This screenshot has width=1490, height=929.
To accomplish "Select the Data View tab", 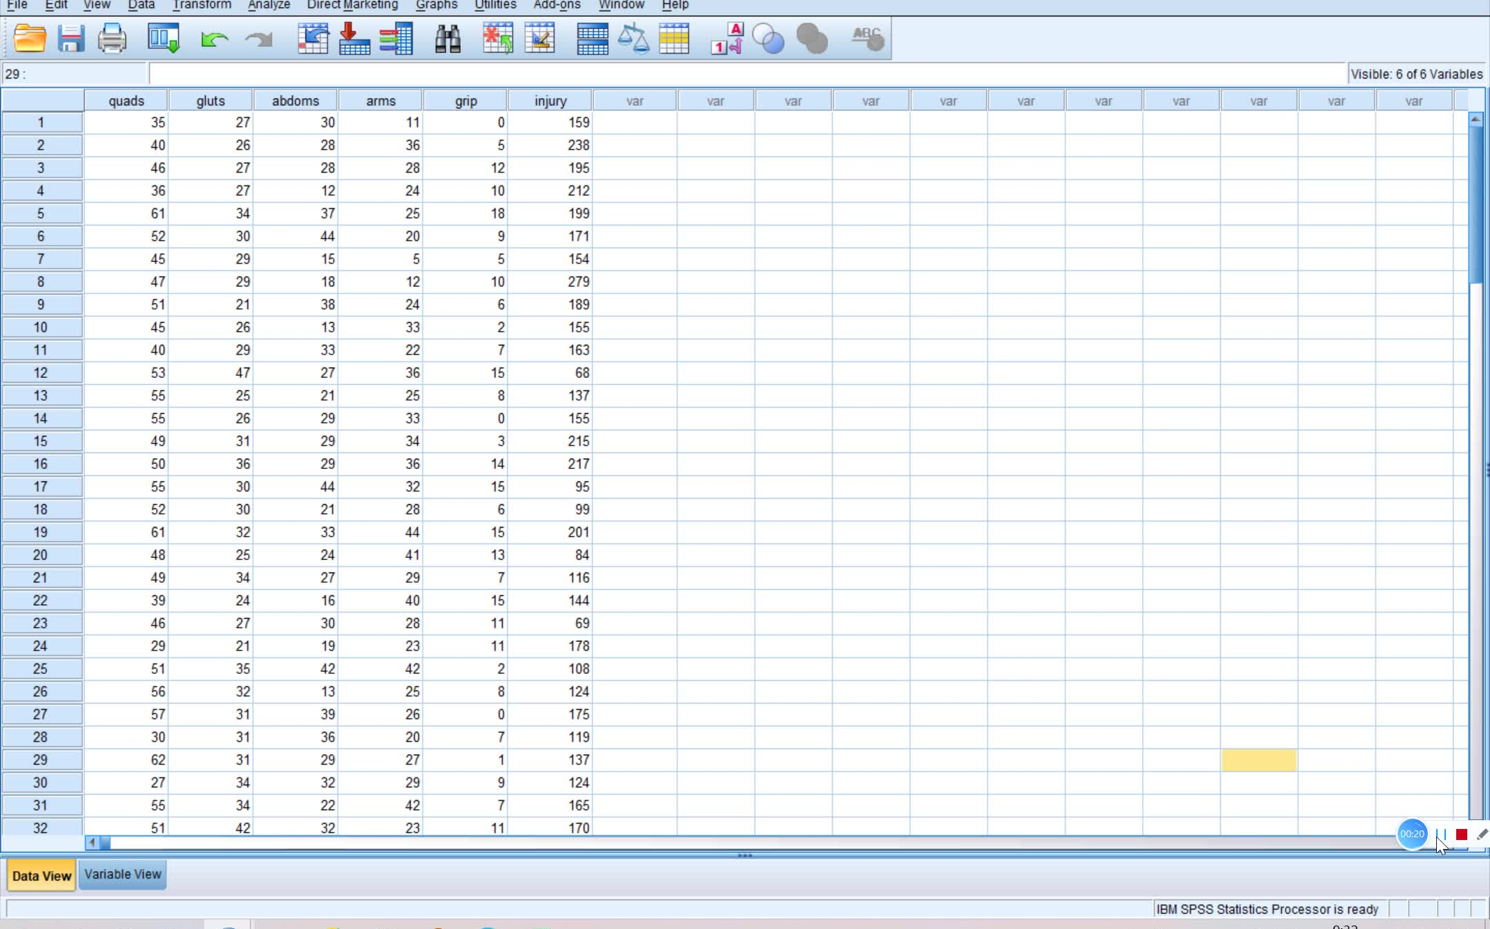I will tap(41, 876).
